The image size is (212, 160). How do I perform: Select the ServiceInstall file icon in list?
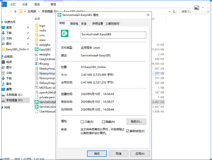point(36,102)
